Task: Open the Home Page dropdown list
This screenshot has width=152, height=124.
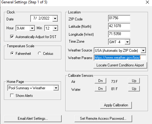Action: (x=56, y=88)
